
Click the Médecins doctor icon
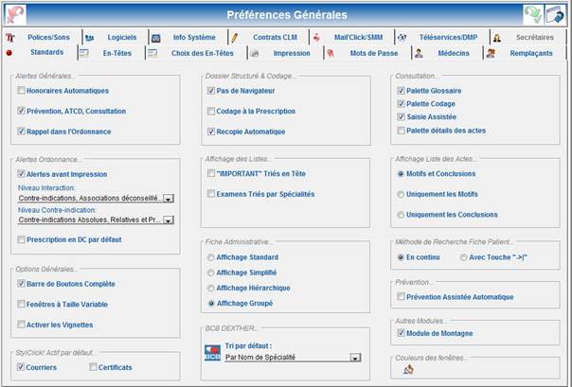(419, 54)
